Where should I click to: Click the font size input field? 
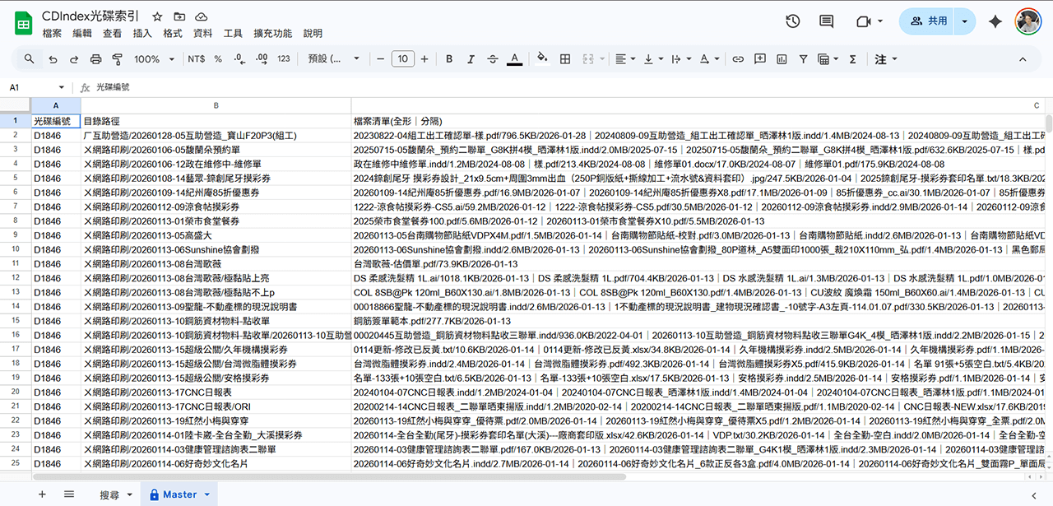pyautogui.click(x=402, y=59)
